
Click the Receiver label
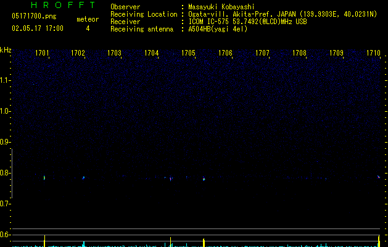click(x=125, y=22)
